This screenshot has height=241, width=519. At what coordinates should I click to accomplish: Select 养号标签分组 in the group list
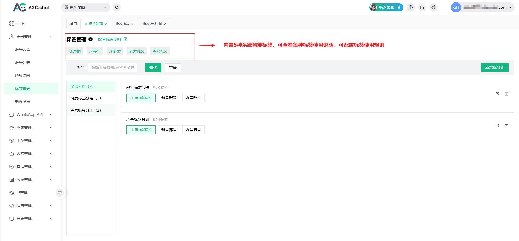(86, 110)
